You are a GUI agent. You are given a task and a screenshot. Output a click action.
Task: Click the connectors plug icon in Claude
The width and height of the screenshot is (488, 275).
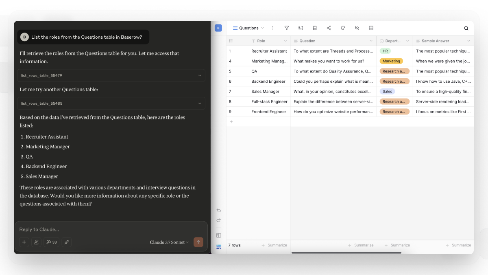tap(67, 242)
